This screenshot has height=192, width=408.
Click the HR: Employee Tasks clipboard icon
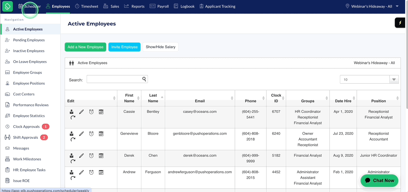pos(7,170)
